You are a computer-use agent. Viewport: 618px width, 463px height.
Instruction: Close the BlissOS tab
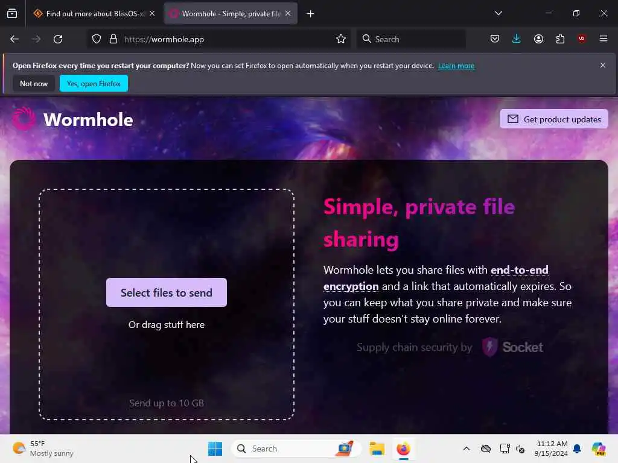[x=152, y=14]
